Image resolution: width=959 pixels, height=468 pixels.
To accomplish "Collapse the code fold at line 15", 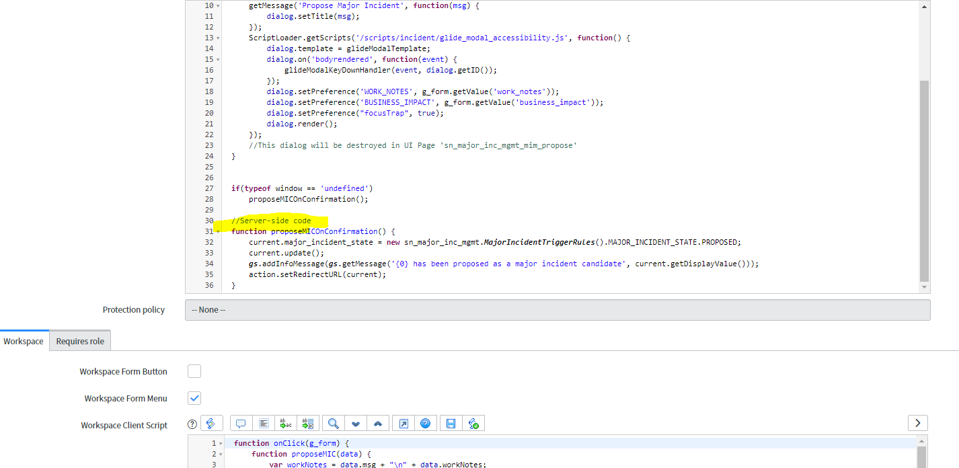I will click(x=218, y=59).
